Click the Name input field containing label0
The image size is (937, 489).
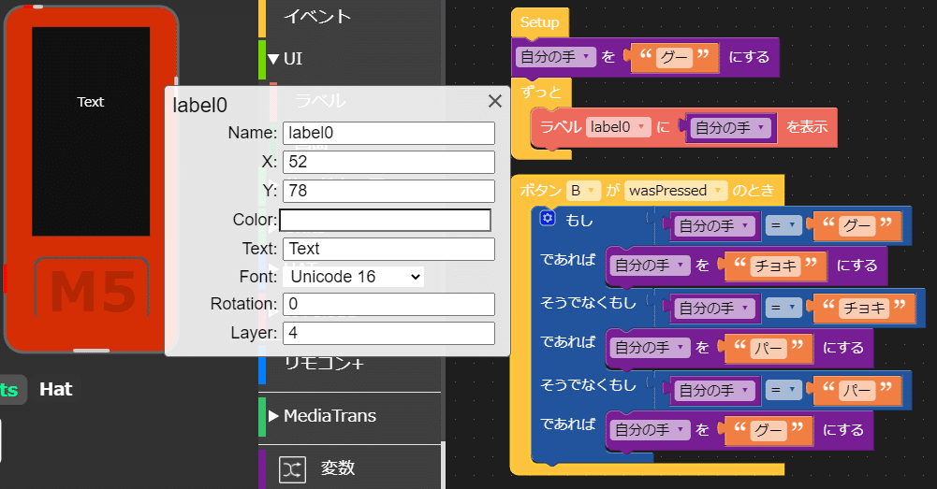[x=388, y=133]
